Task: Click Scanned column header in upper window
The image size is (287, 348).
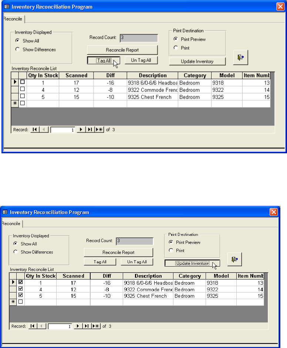Action: pyautogui.click(x=76, y=76)
